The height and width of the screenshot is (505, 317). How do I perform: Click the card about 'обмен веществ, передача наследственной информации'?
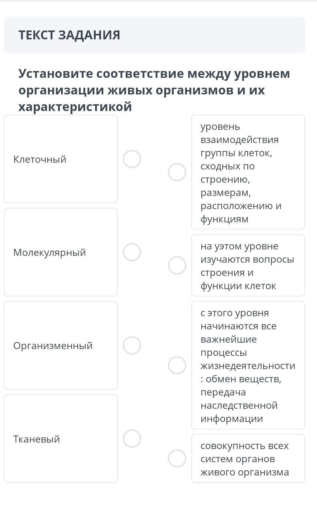tap(248, 365)
